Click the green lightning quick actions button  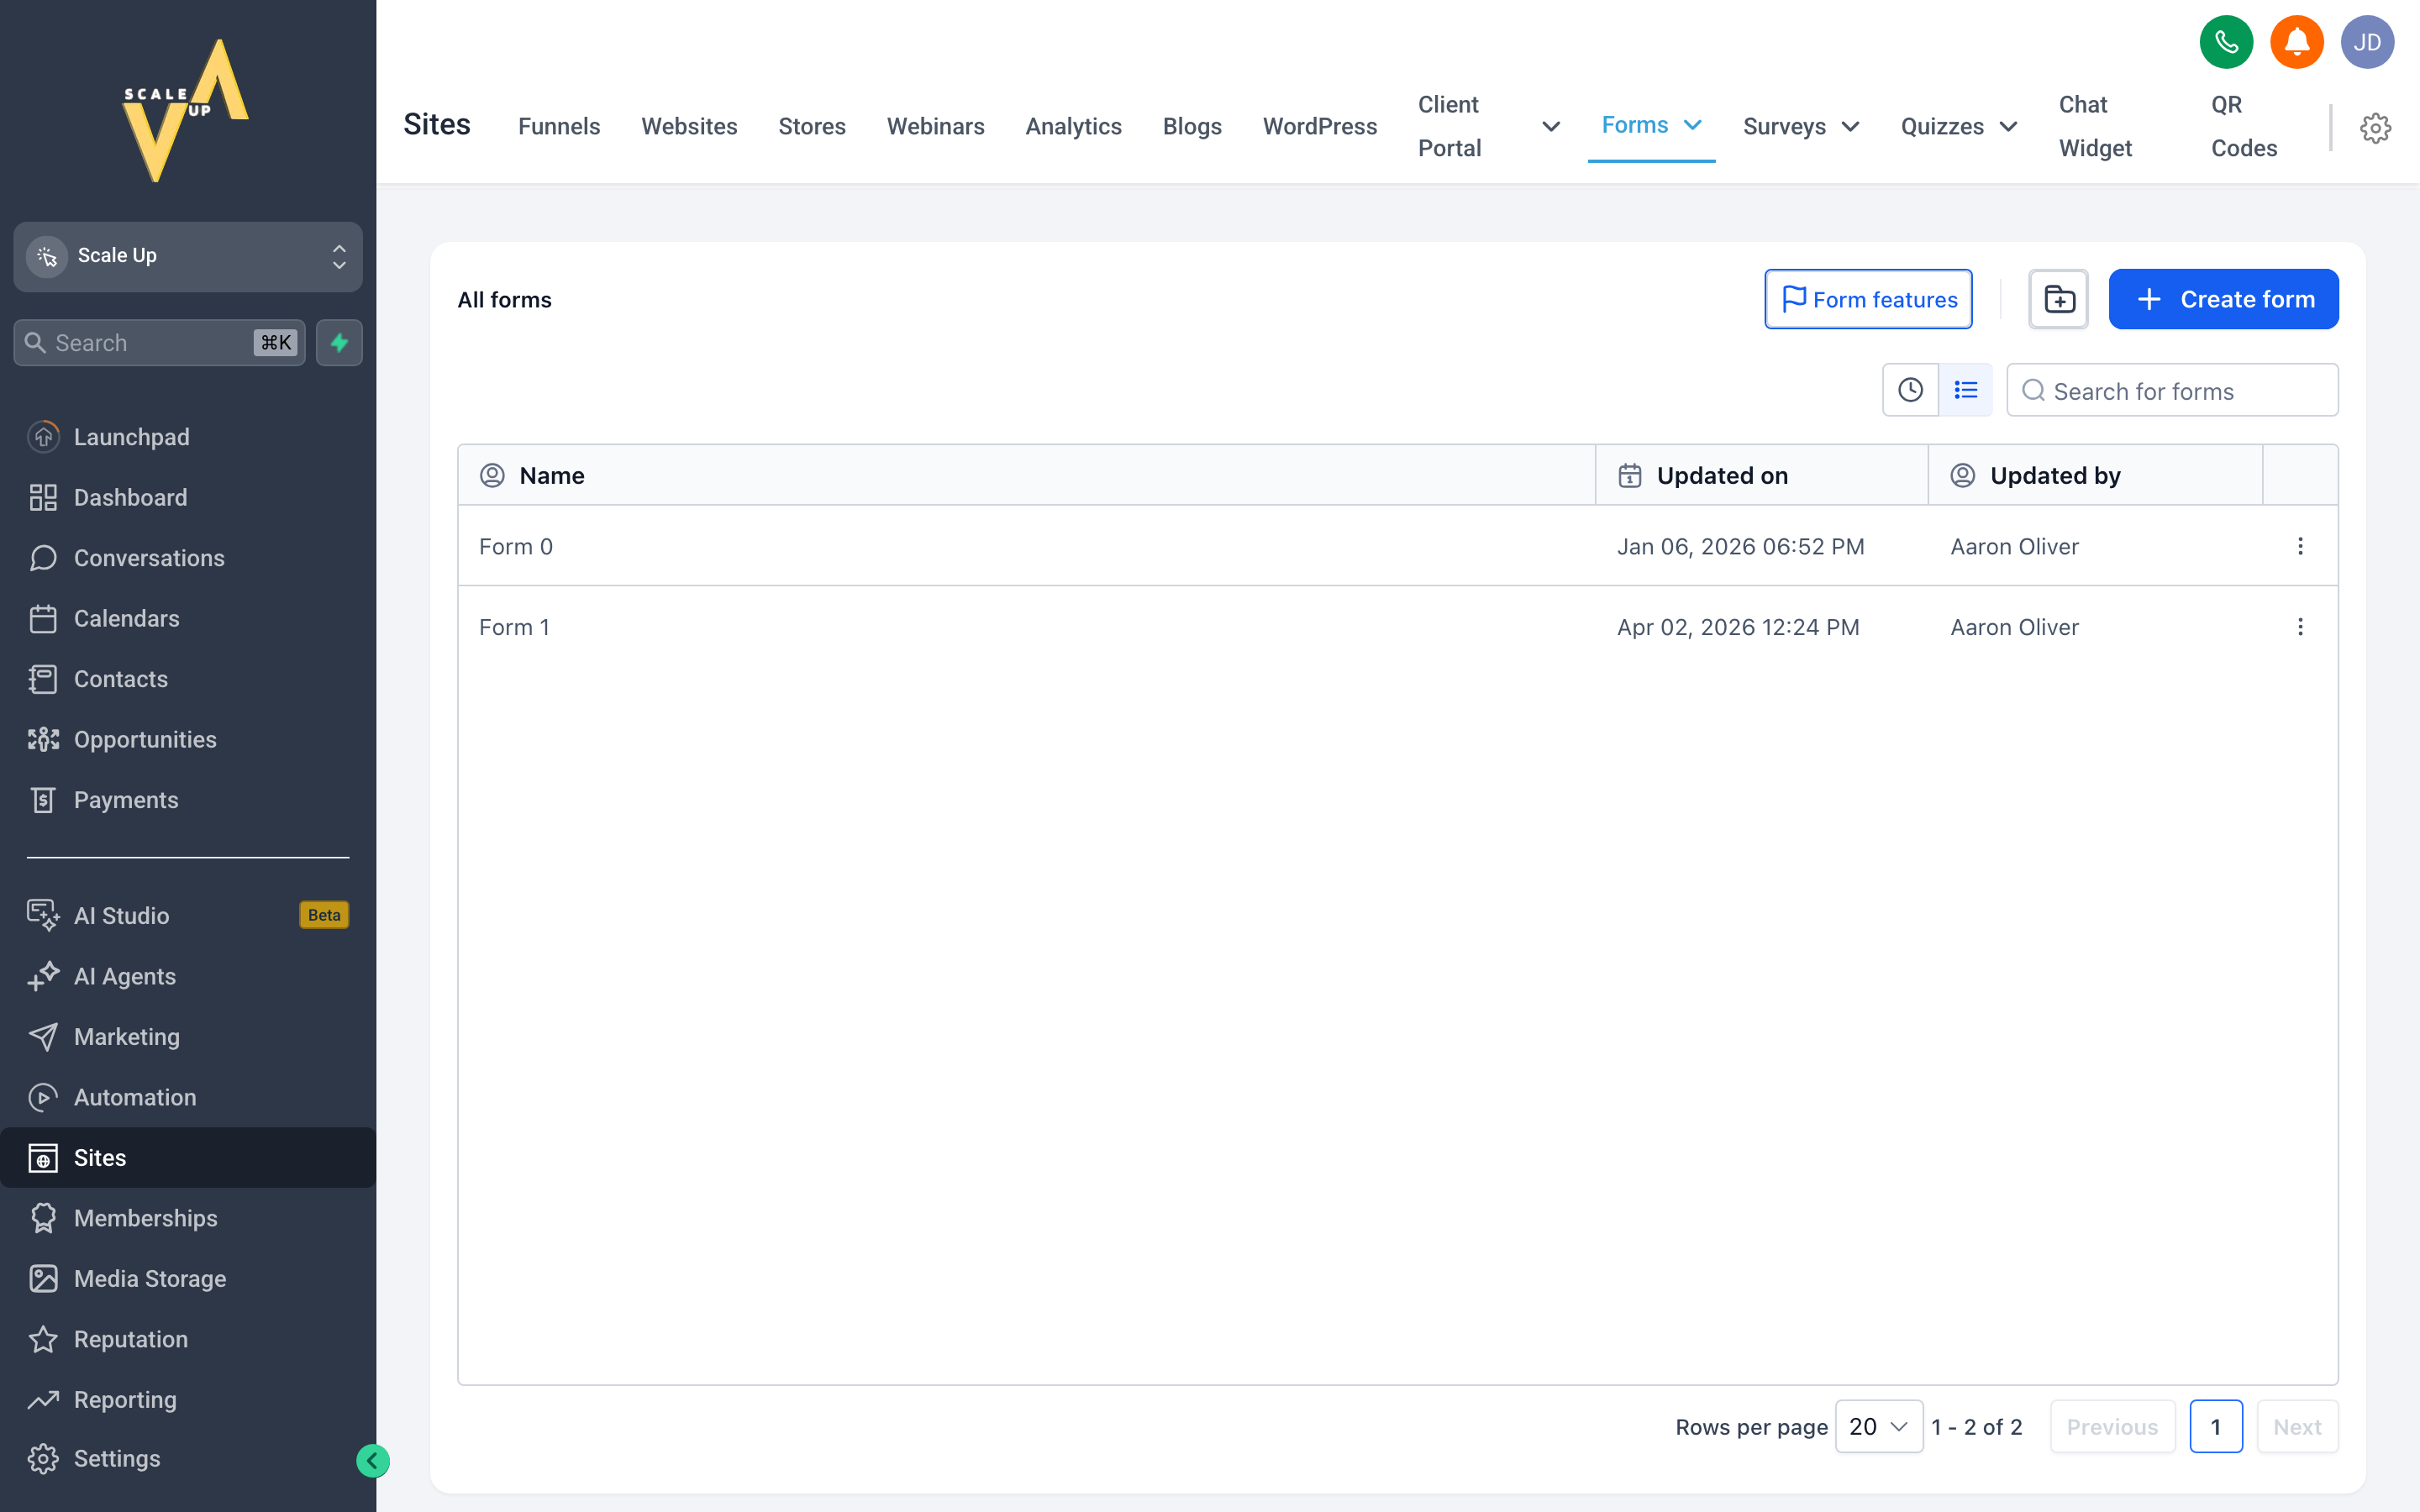coord(339,343)
